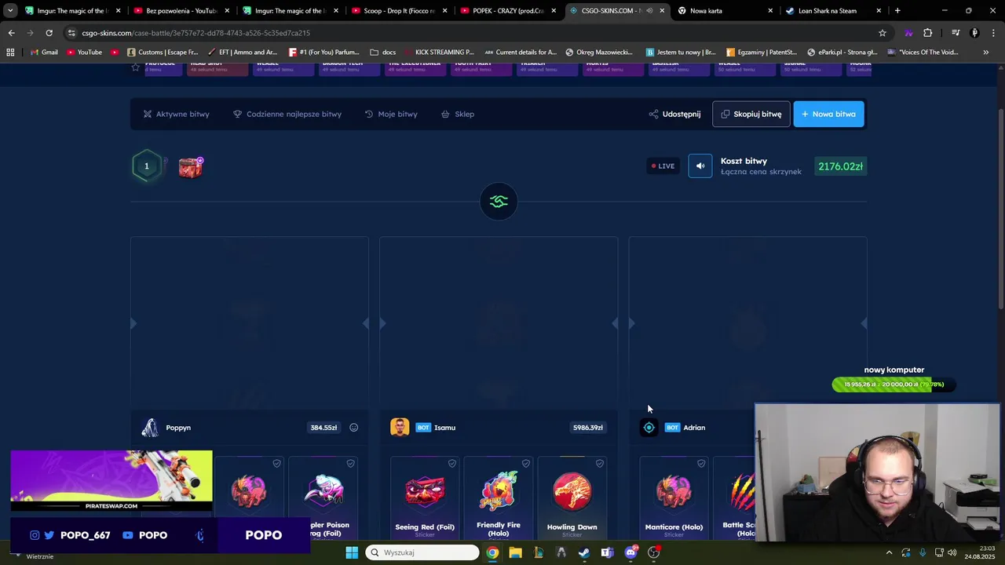Click the Skopiuj bitwę button

point(751,114)
